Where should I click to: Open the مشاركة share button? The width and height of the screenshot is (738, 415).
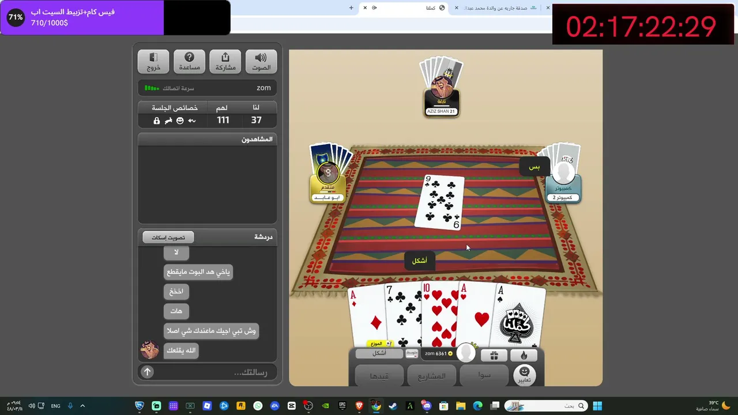tap(225, 62)
